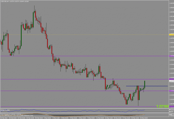The width and height of the screenshot is (174, 119).
Task: Click the '11 Mar 04:00' time axis label
Action: (101, 118)
